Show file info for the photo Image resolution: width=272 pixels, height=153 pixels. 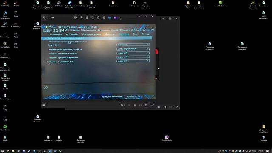[98, 17]
